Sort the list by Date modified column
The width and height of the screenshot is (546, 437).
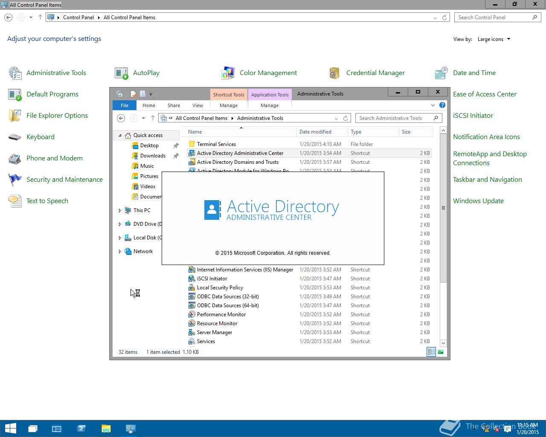(322, 132)
